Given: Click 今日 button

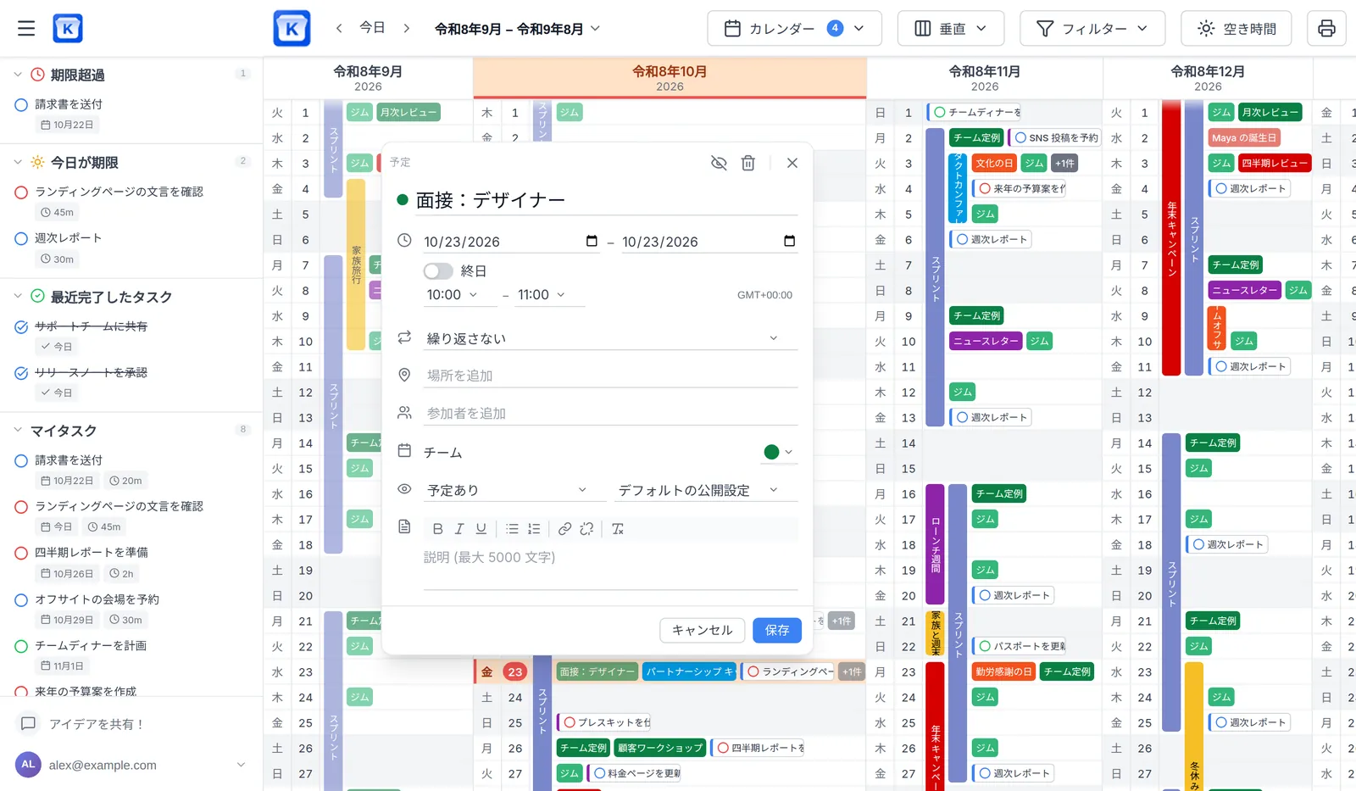Looking at the screenshot, I should (x=372, y=28).
